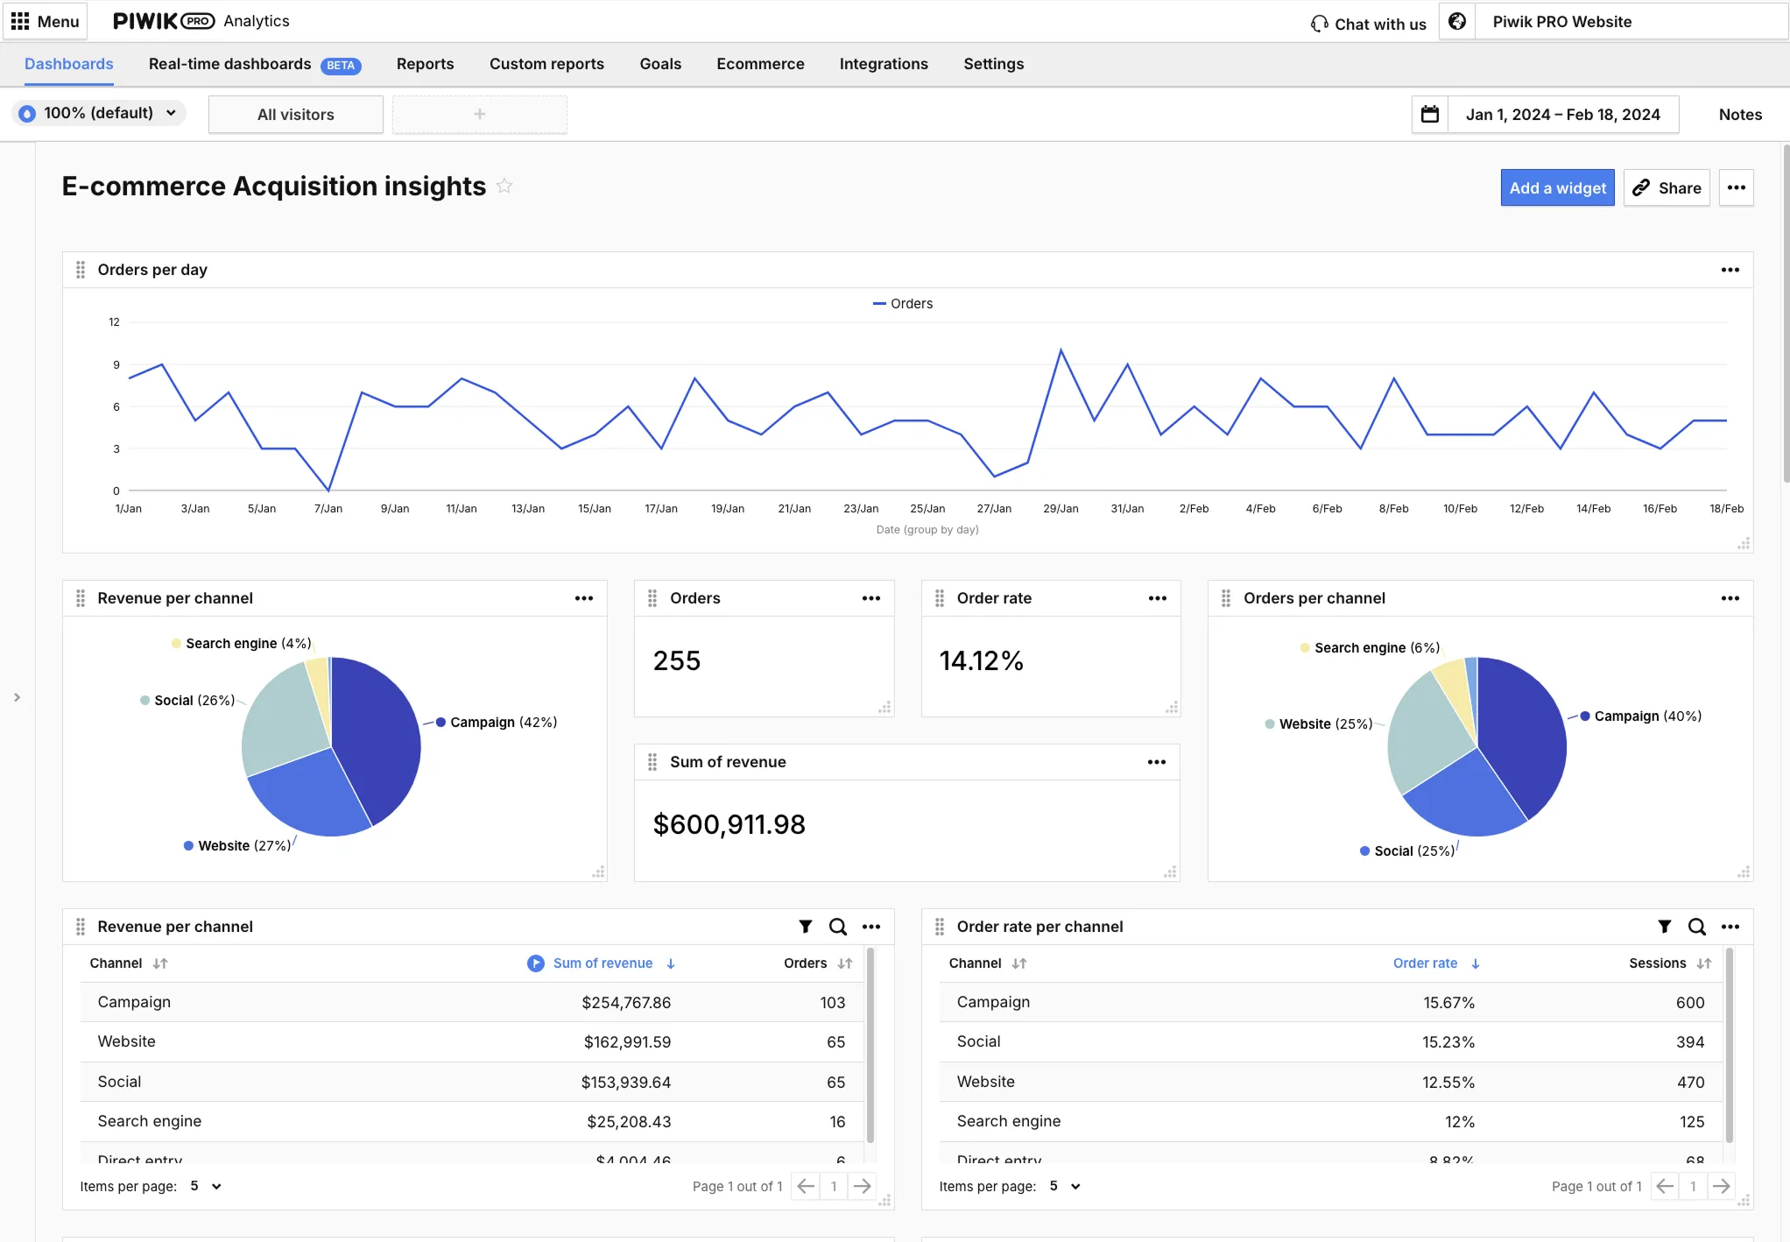Expand the collapsed left sidebar chevron
The height and width of the screenshot is (1242, 1790).
pyautogui.click(x=17, y=697)
